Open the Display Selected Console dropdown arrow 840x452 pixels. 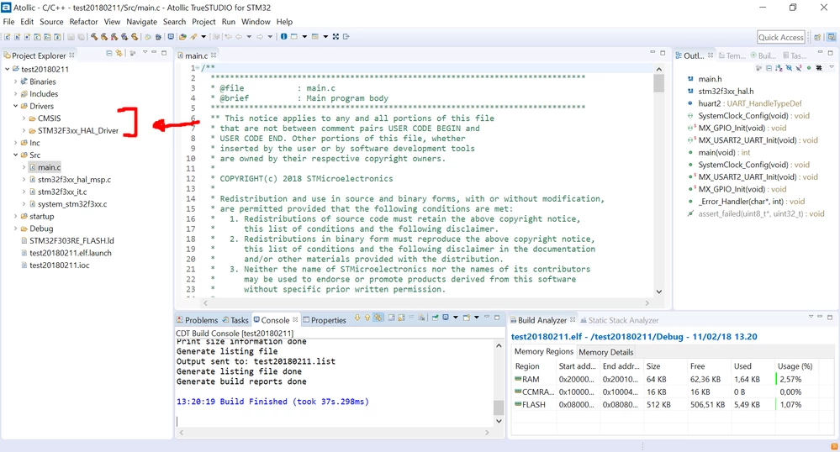coord(456,318)
